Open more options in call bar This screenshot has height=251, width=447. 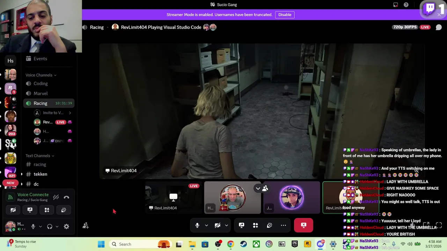(283, 225)
